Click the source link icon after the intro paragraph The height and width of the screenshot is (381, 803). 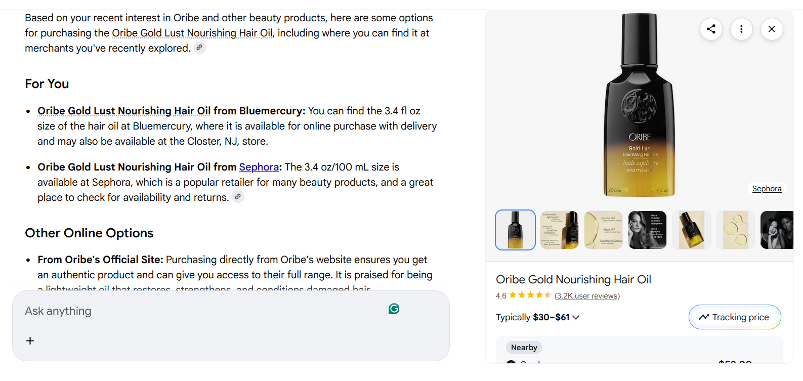(x=199, y=48)
